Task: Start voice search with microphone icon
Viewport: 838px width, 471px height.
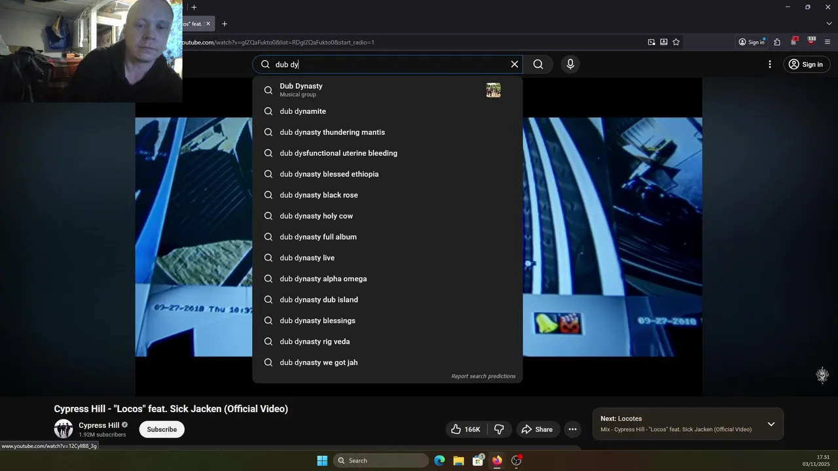Action: pyautogui.click(x=570, y=64)
